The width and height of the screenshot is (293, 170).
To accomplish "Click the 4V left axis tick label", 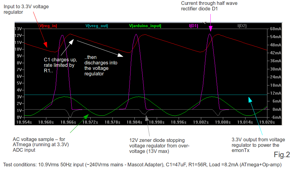I will pyautogui.click(x=19, y=90).
